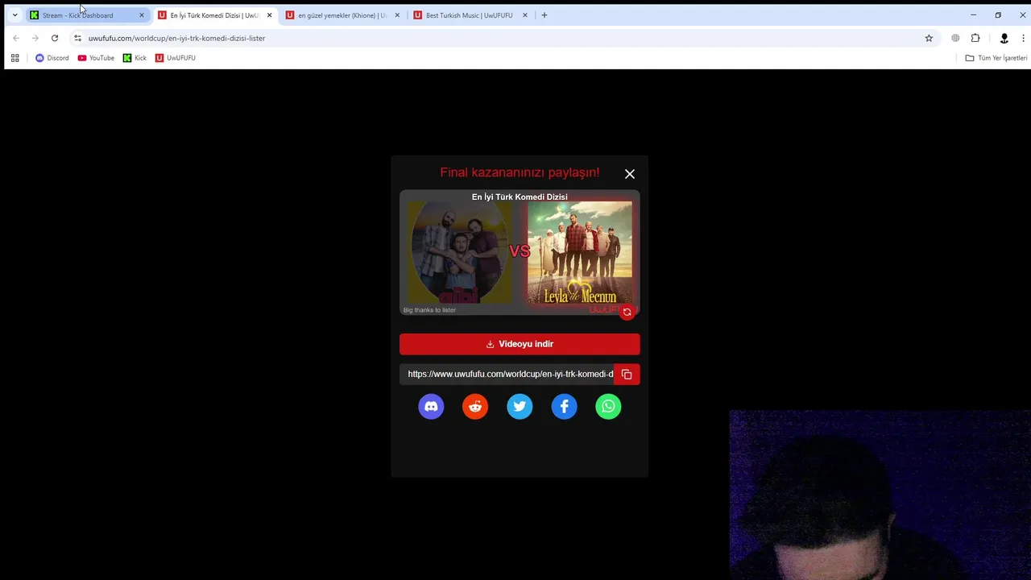Image resolution: width=1031 pixels, height=580 pixels.
Task: Click the red refresh icon on preview
Action: 627,312
